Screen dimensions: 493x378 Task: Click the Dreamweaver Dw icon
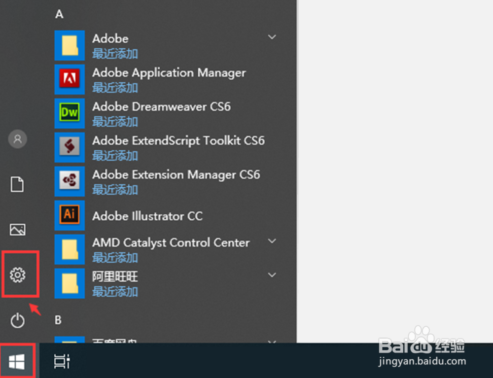pyautogui.click(x=70, y=113)
